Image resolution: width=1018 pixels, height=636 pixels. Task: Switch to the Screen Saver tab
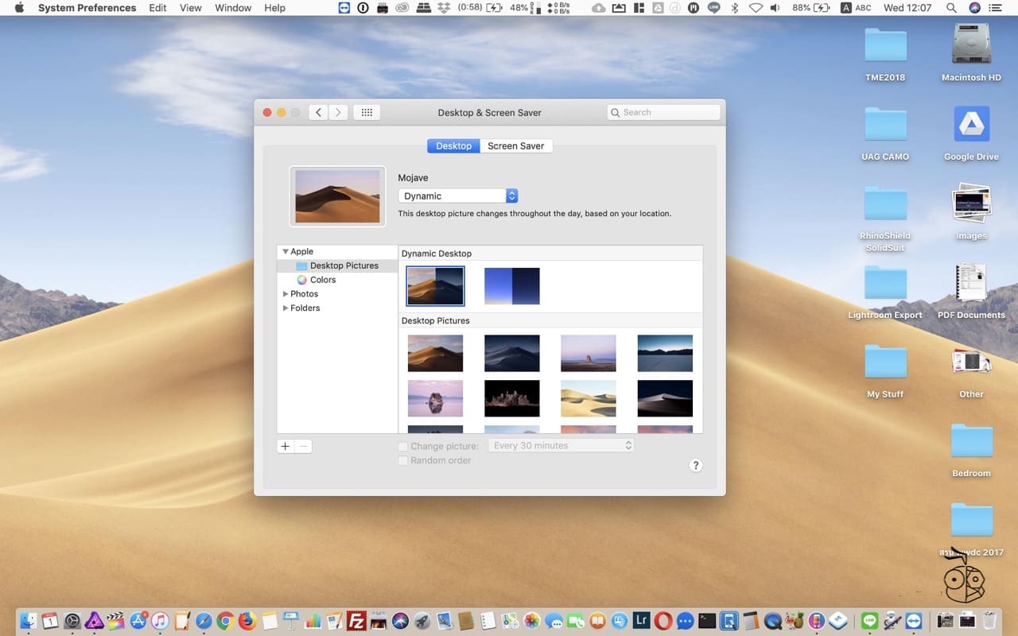tap(515, 146)
